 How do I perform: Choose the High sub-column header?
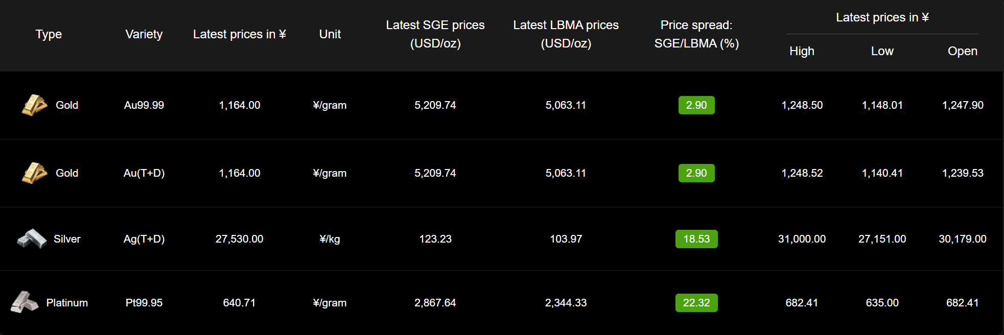point(802,51)
